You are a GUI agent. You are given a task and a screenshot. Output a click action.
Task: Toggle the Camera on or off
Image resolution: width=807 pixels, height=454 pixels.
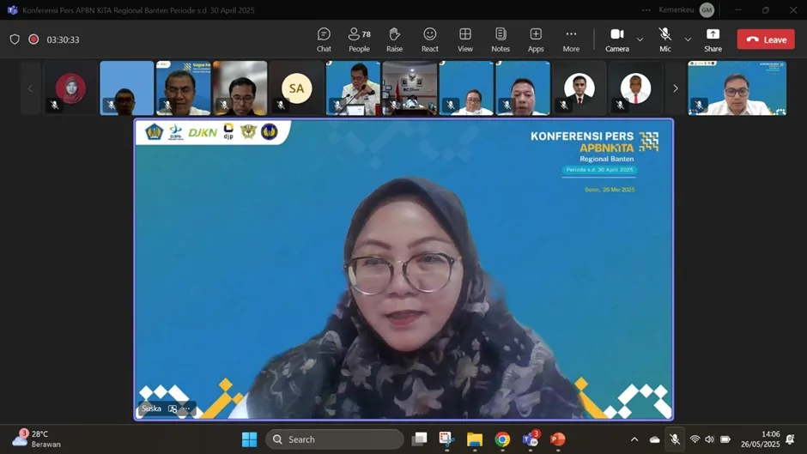(616, 39)
